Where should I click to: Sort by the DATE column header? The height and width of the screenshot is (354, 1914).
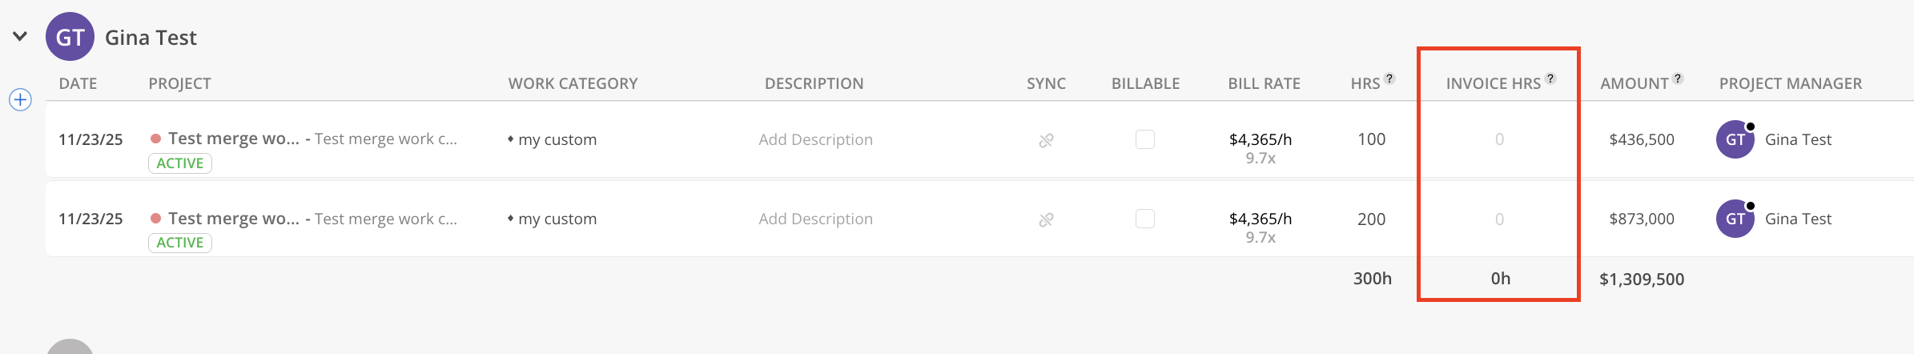coord(78,83)
